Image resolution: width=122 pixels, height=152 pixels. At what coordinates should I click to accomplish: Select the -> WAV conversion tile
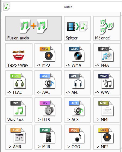(x=107, y=83)
